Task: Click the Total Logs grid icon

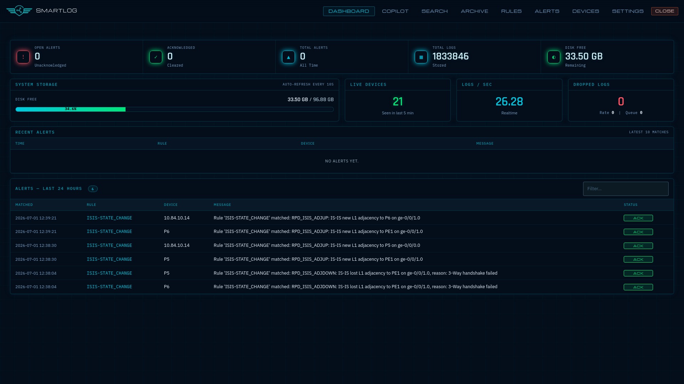Action: [x=421, y=57]
